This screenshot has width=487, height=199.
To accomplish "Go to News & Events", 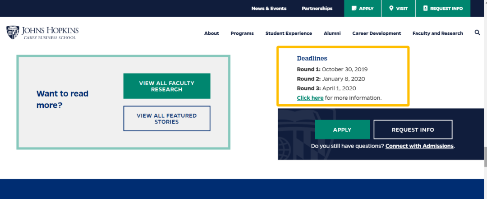I will 269,9.
